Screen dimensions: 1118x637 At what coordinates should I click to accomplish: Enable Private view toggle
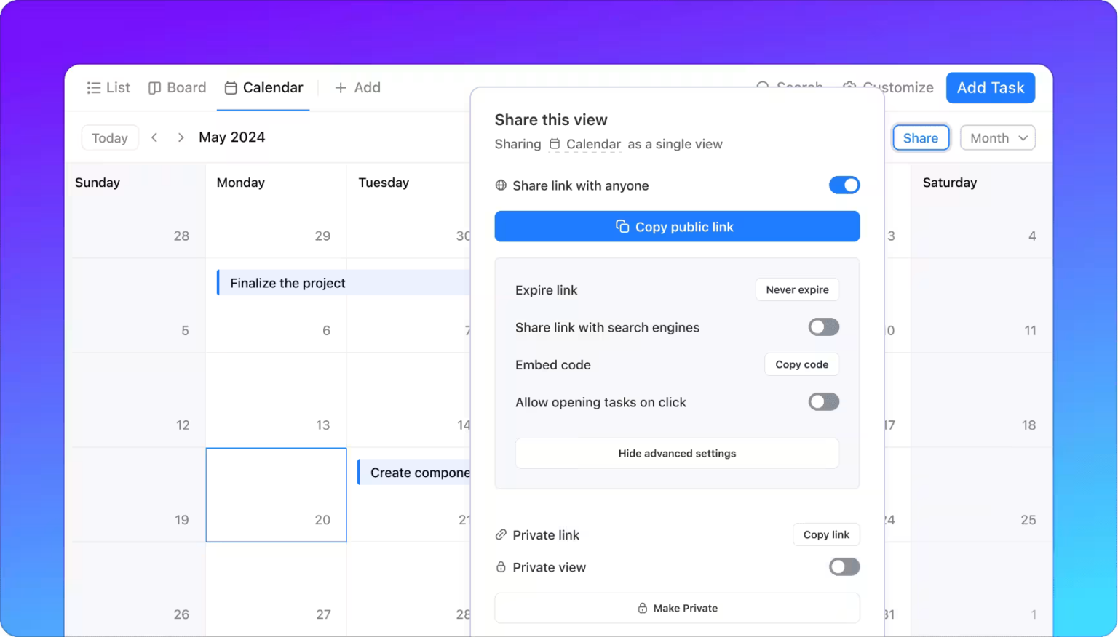(844, 566)
